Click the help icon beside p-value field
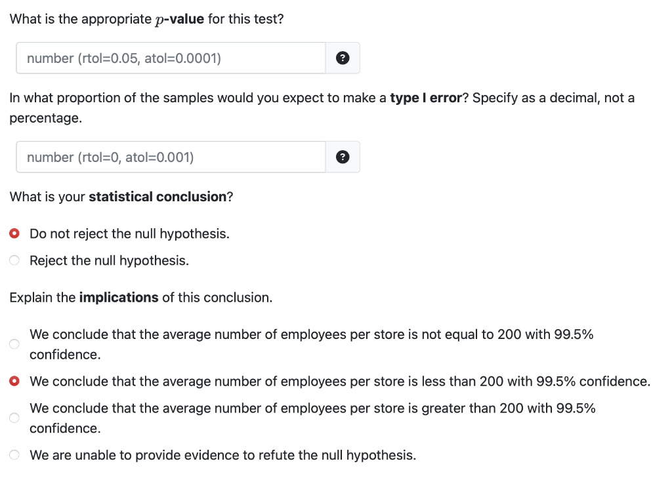Screen dimensions: 672x495 (x=342, y=58)
